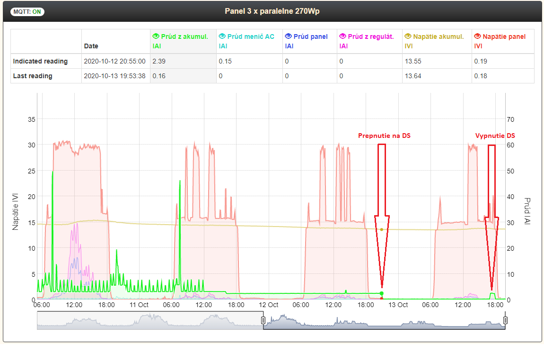
Task: Click the last reading value 0.18
Action: pyautogui.click(x=481, y=76)
